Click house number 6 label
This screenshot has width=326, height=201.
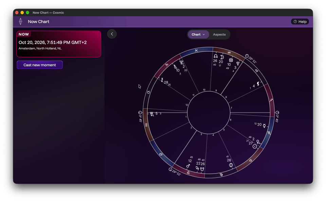click(230, 120)
